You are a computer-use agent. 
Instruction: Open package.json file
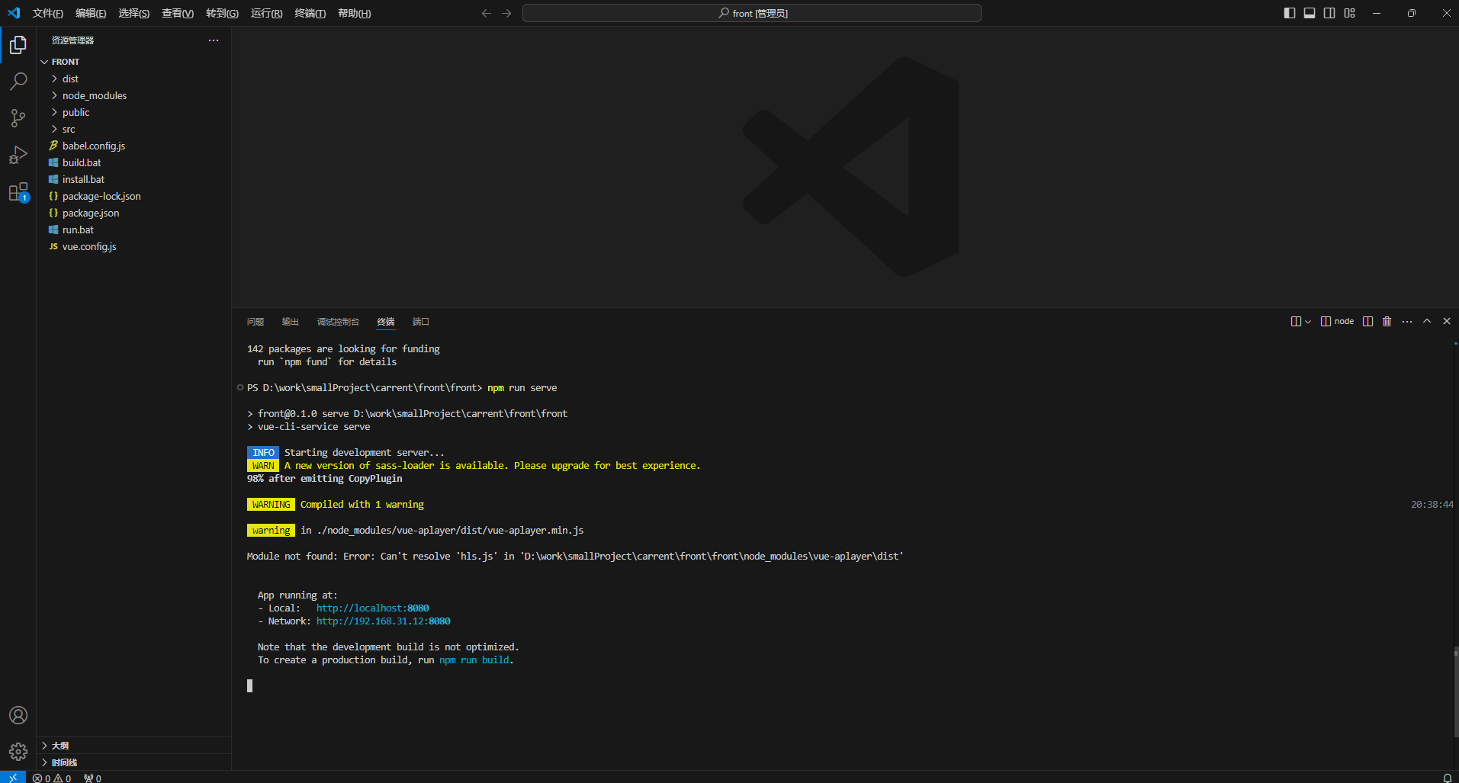pyautogui.click(x=133, y=213)
